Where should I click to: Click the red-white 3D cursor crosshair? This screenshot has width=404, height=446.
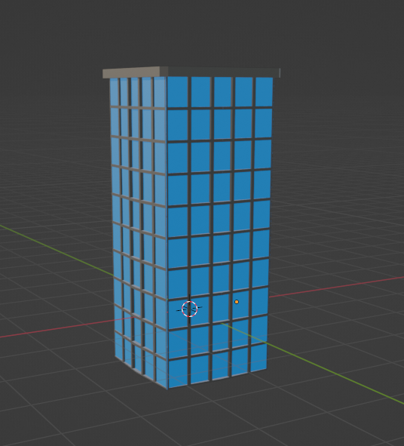pyautogui.click(x=189, y=309)
